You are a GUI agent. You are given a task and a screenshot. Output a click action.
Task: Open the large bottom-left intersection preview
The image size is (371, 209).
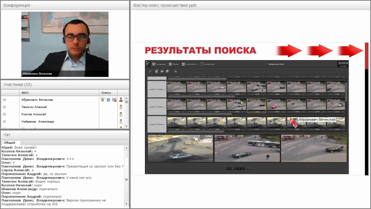(180, 148)
